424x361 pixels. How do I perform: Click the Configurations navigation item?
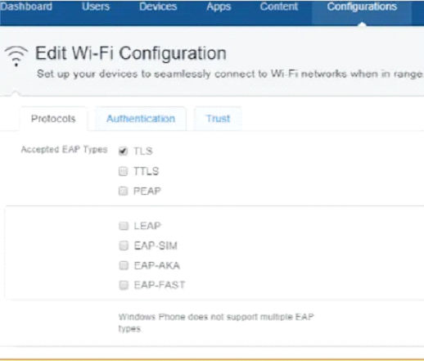[x=362, y=7]
